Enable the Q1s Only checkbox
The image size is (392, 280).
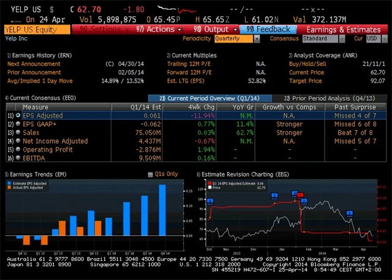point(151,174)
